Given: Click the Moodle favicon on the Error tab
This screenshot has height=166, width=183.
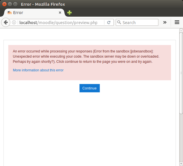Looking at the screenshot, I should (9, 13).
